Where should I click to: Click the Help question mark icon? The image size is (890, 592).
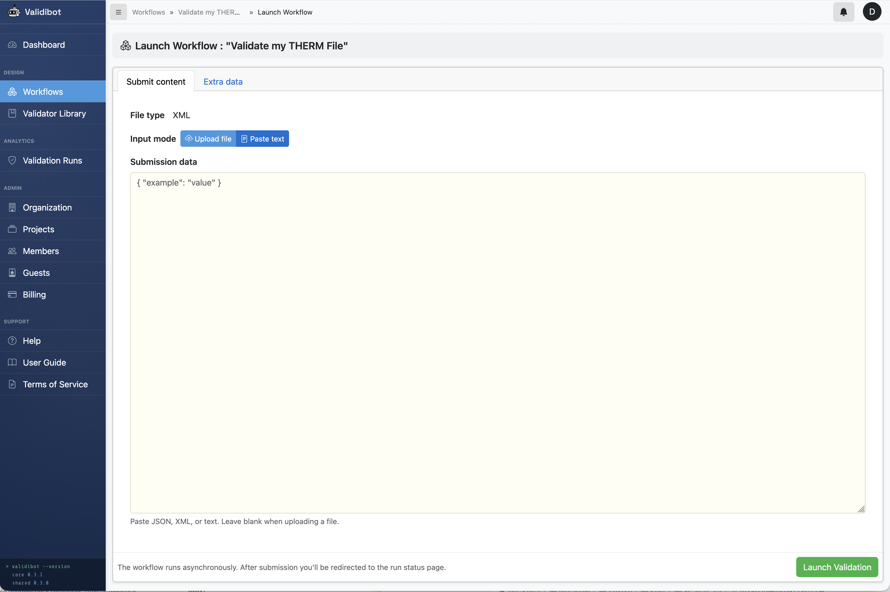(x=12, y=341)
